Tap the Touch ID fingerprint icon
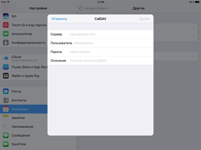The width and height of the screenshot is (201, 150). [6, 25]
